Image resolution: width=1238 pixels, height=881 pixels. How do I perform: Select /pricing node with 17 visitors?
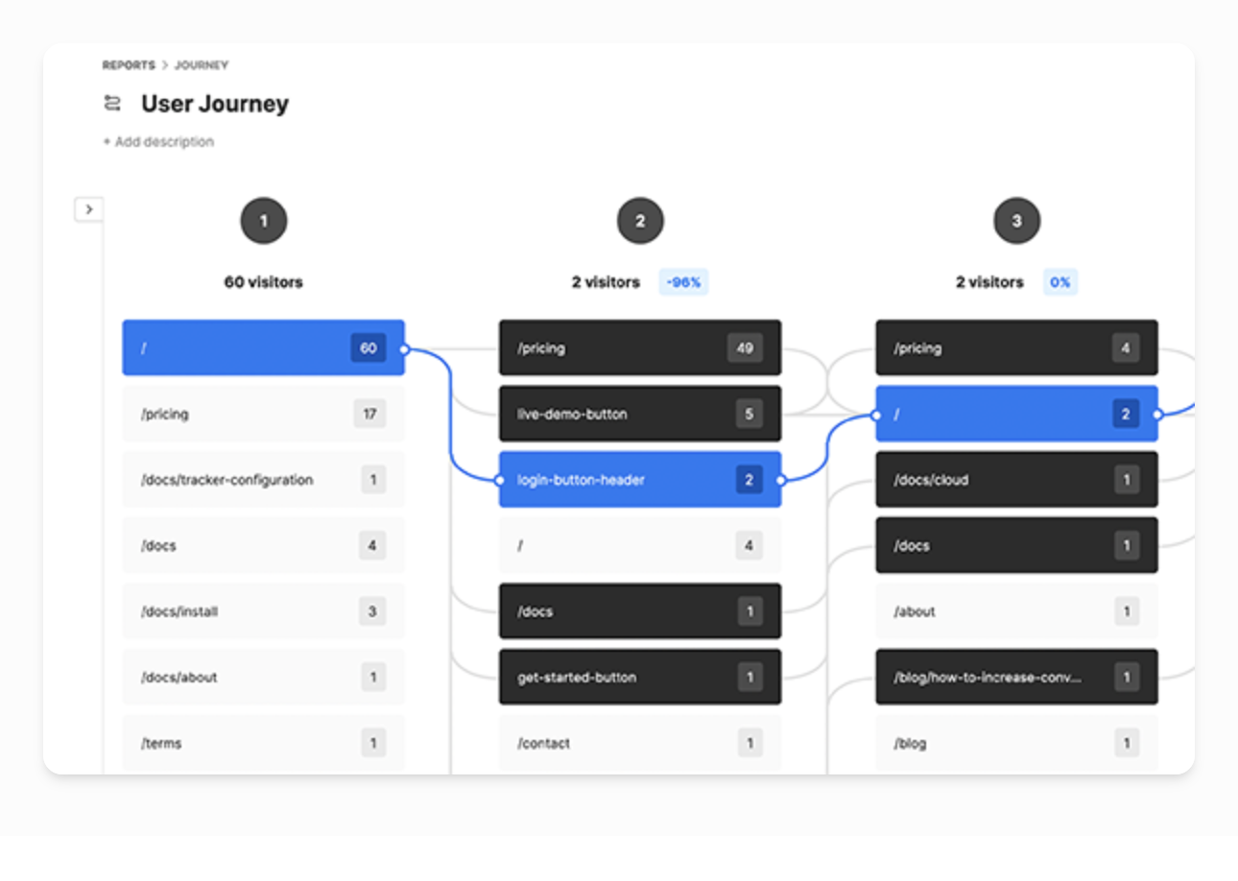263,415
